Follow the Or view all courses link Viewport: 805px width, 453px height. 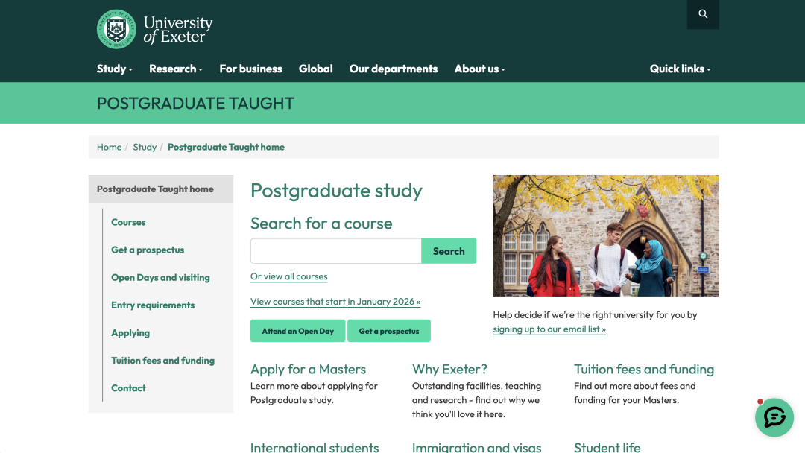(289, 276)
